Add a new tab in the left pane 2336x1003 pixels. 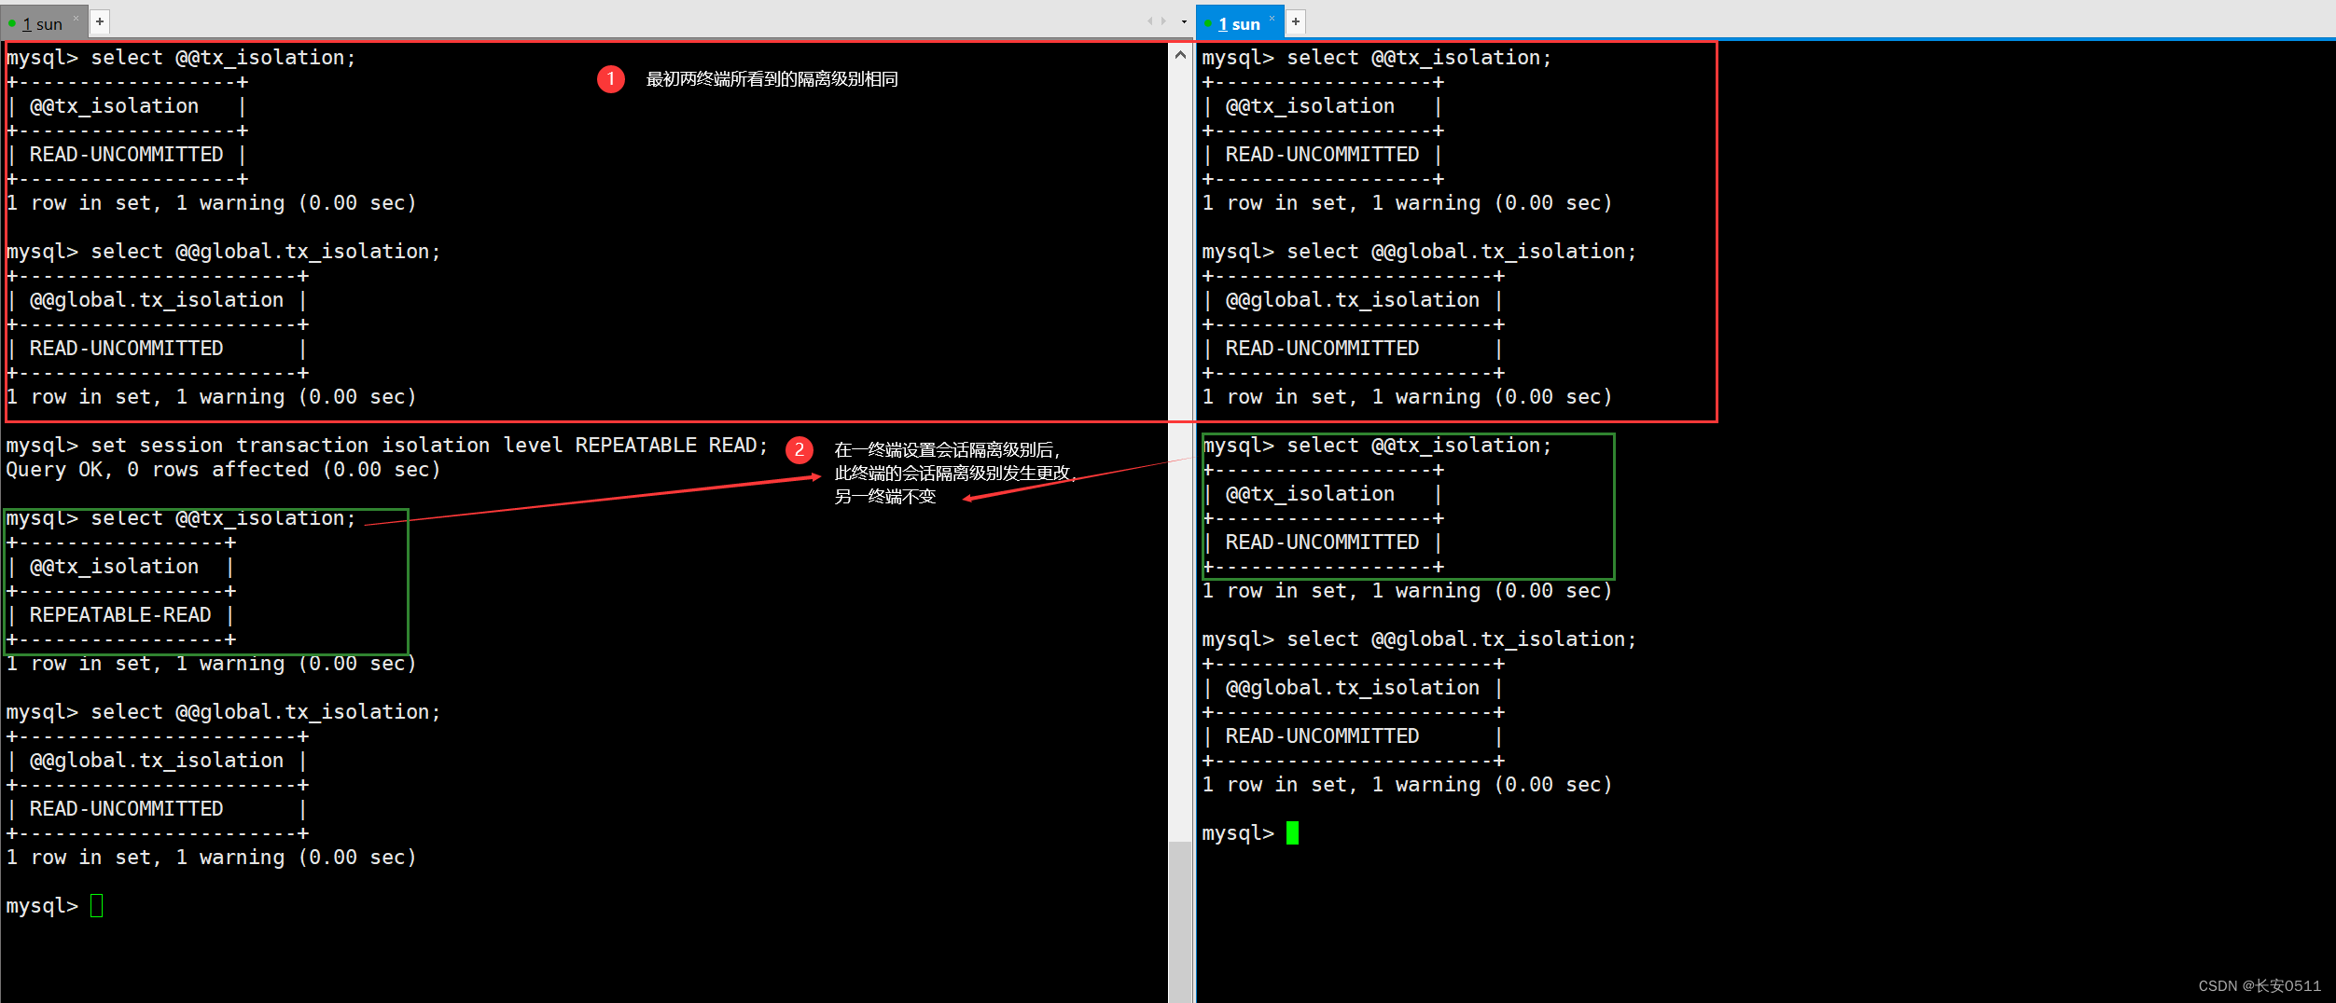click(x=100, y=21)
